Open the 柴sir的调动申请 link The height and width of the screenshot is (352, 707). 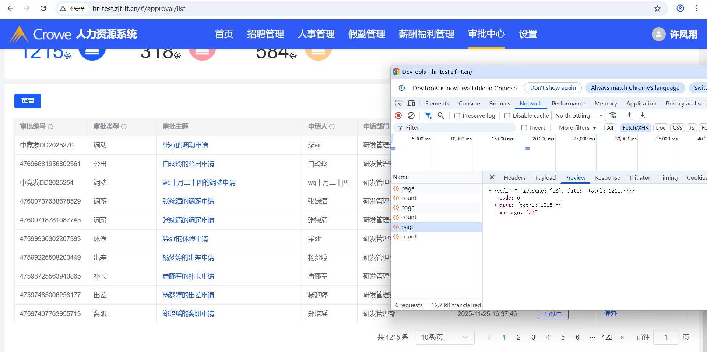(x=185, y=145)
